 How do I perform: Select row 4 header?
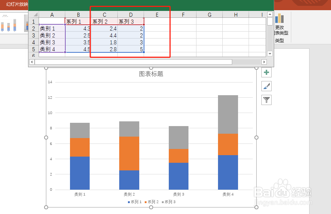tap(34, 42)
